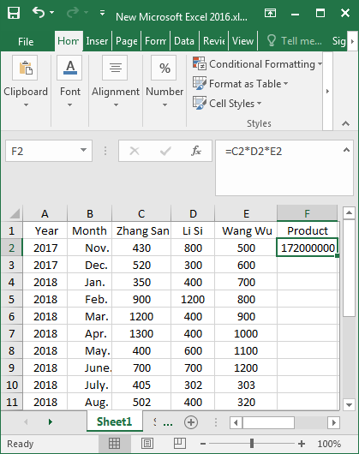Image resolution: width=359 pixels, height=454 pixels.
Task: Click the zoom slider handle
Action: point(252,444)
